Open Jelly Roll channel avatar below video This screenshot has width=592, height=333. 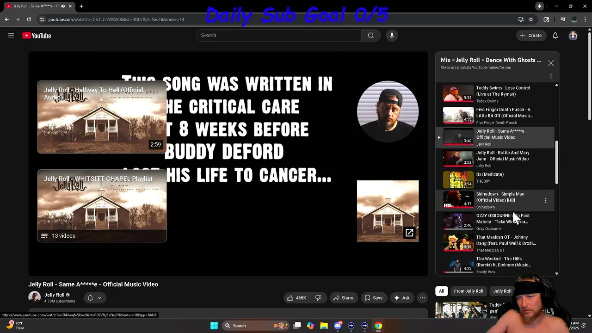pos(34,297)
